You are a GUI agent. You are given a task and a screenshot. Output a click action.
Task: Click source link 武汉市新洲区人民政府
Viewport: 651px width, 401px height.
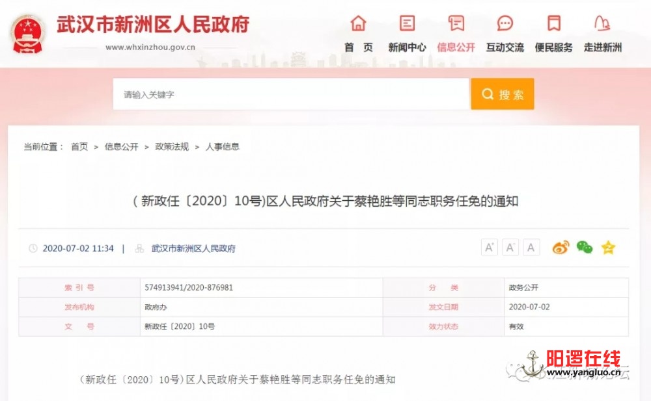coord(193,248)
